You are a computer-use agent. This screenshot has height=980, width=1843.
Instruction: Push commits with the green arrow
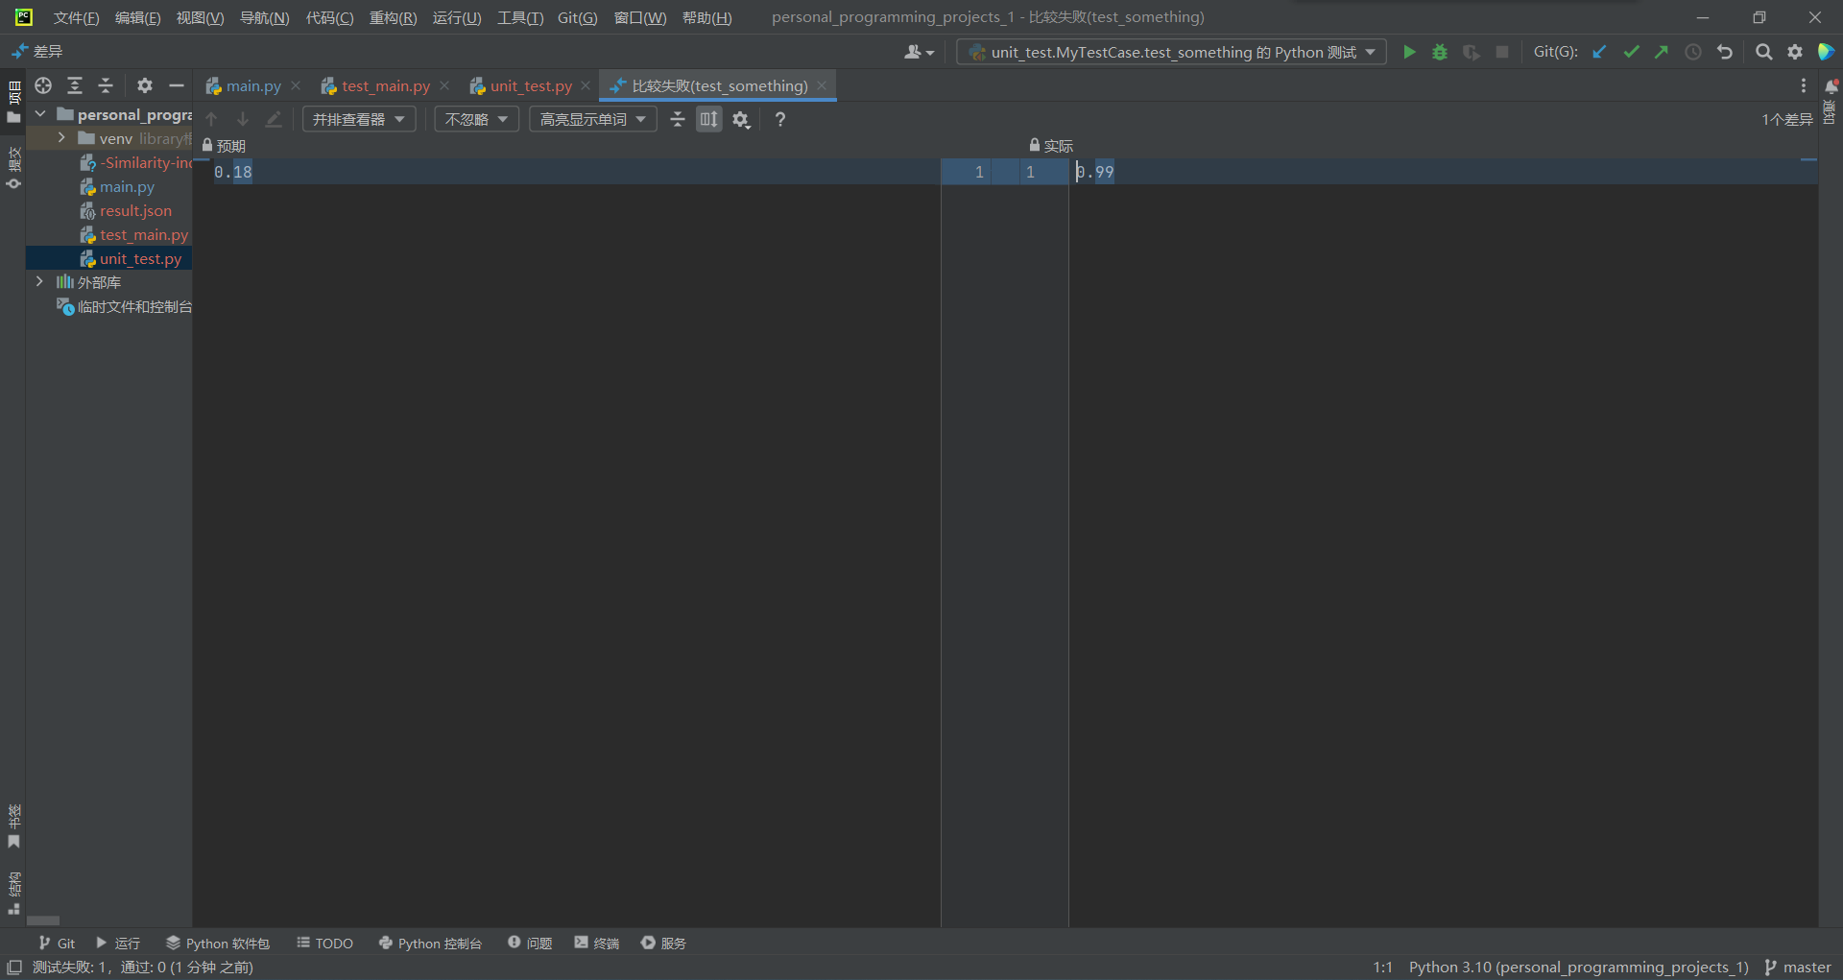click(x=1662, y=52)
